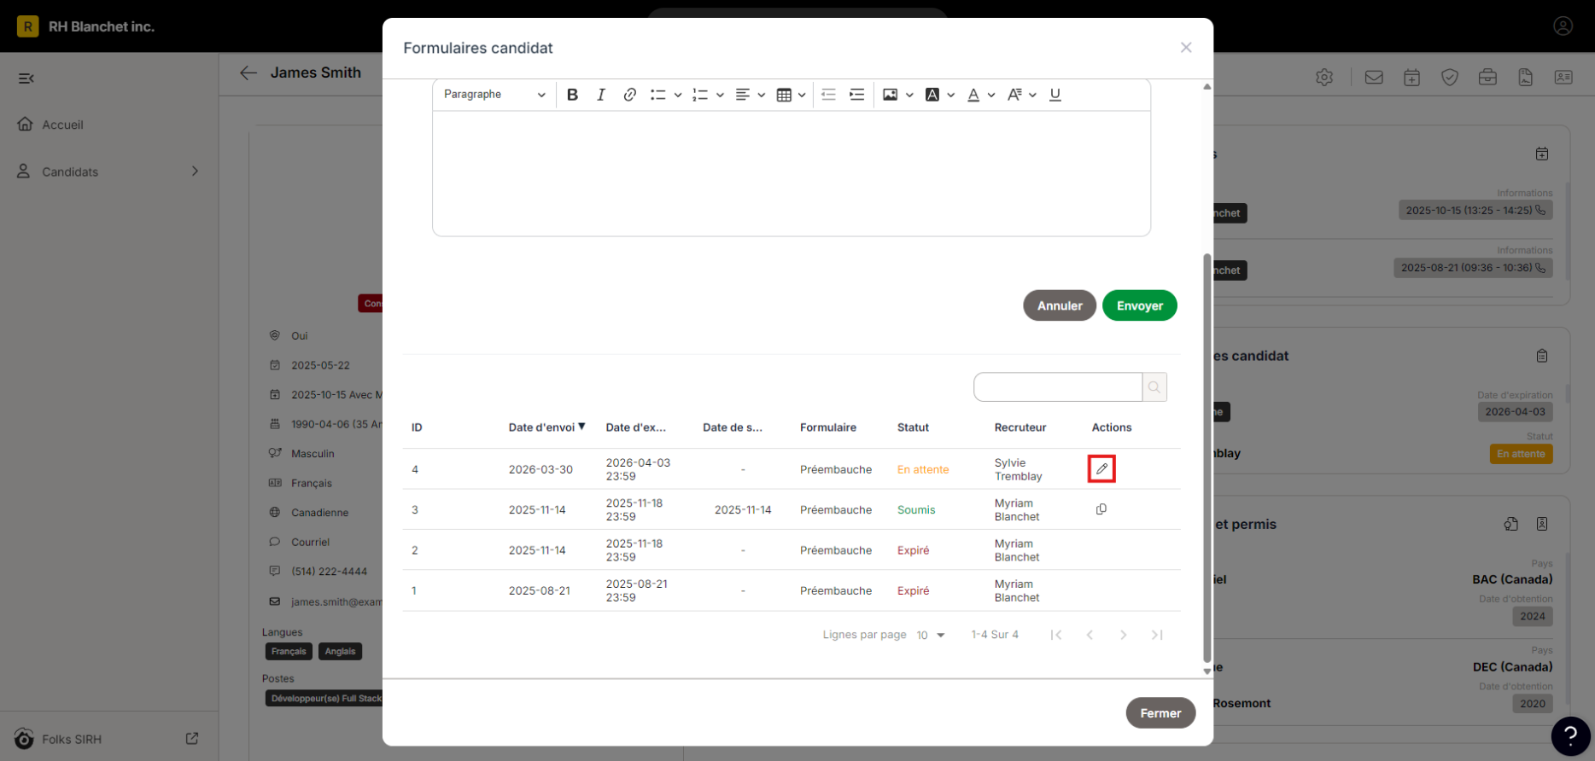Select the 'Soumis' status cell
Screen dimensions: 1595x761
tap(916, 509)
